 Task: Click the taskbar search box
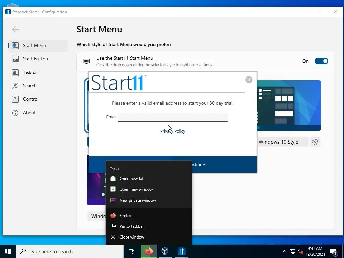pyautogui.click(x=70, y=251)
